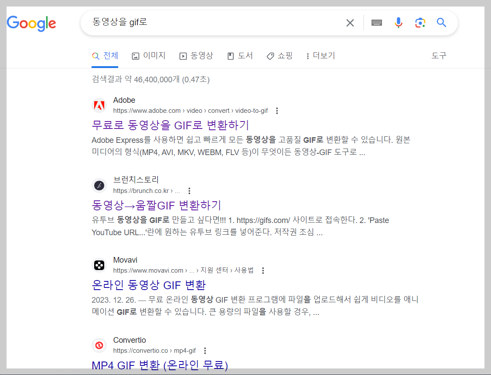Open the 도구 search tools
The image size is (491, 375).
[439, 56]
